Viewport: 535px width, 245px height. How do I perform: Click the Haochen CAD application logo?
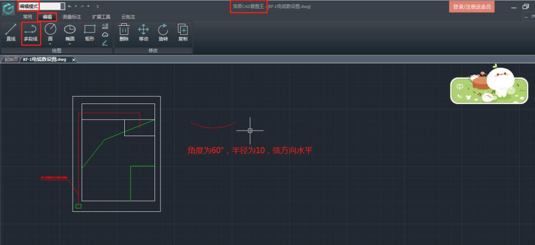click(x=8, y=8)
